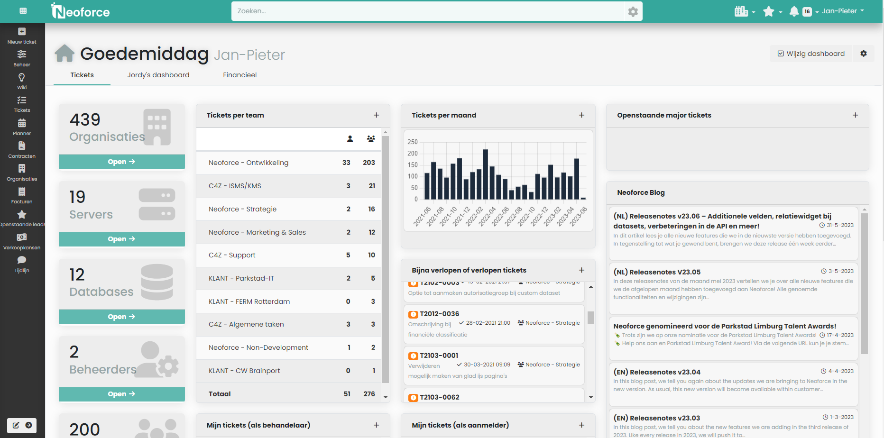Screen dimensions: 884x438
Task: Click the Contracten sidebar icon
Action: click(21, 146)
